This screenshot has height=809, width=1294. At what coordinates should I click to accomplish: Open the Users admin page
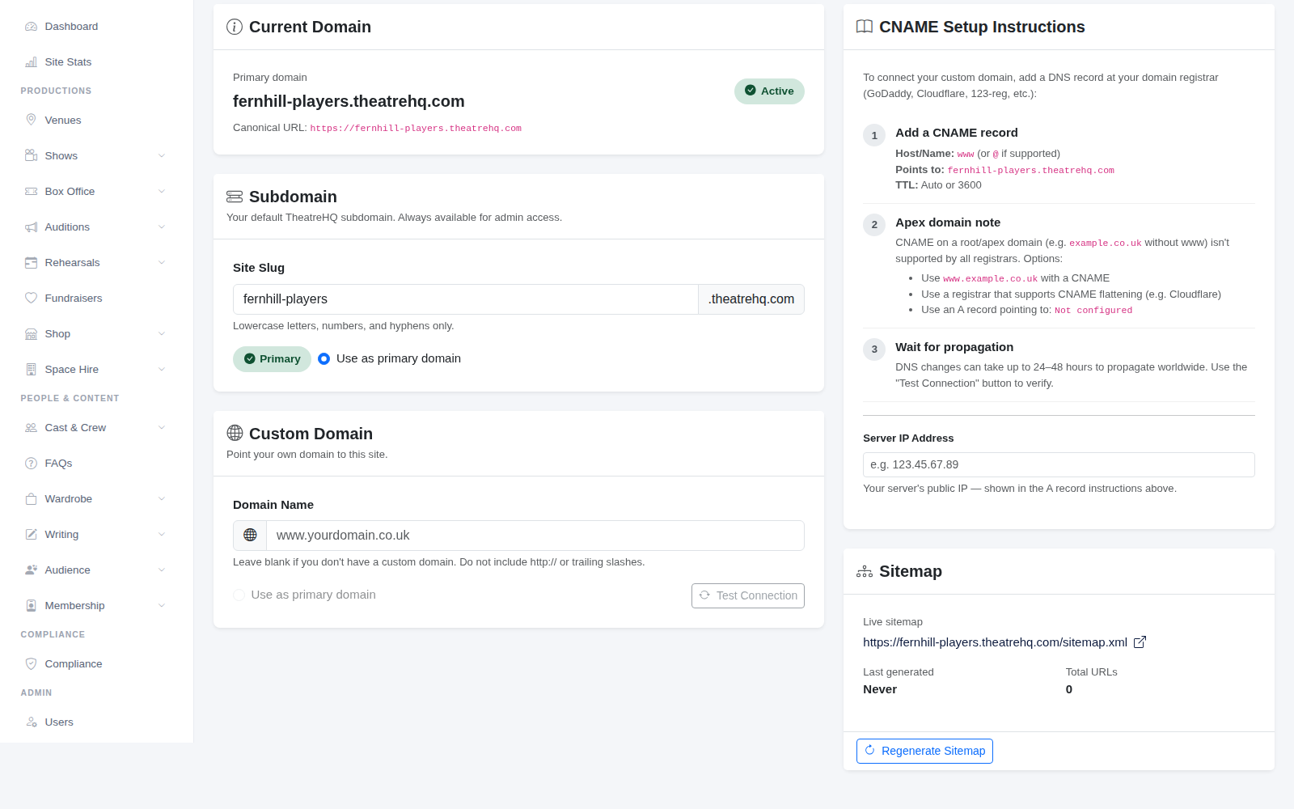click(97, 722)
